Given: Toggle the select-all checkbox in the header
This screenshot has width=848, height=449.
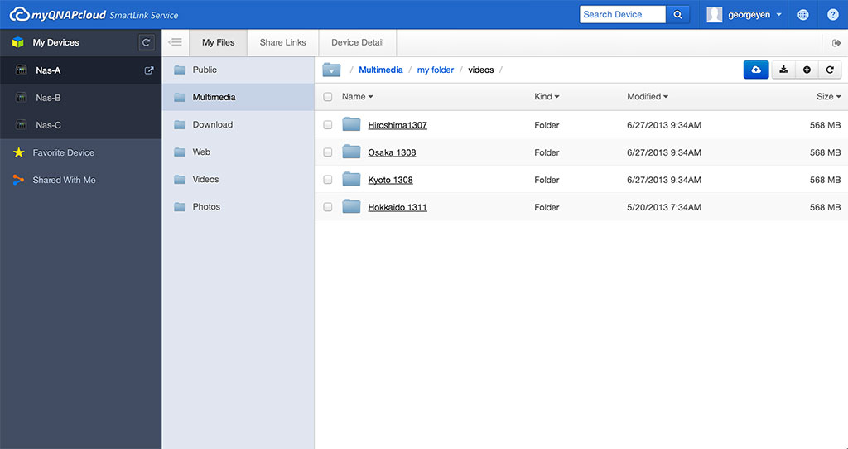Looking at the screenshot, I should pyautogui.click(x=328, y=97).
